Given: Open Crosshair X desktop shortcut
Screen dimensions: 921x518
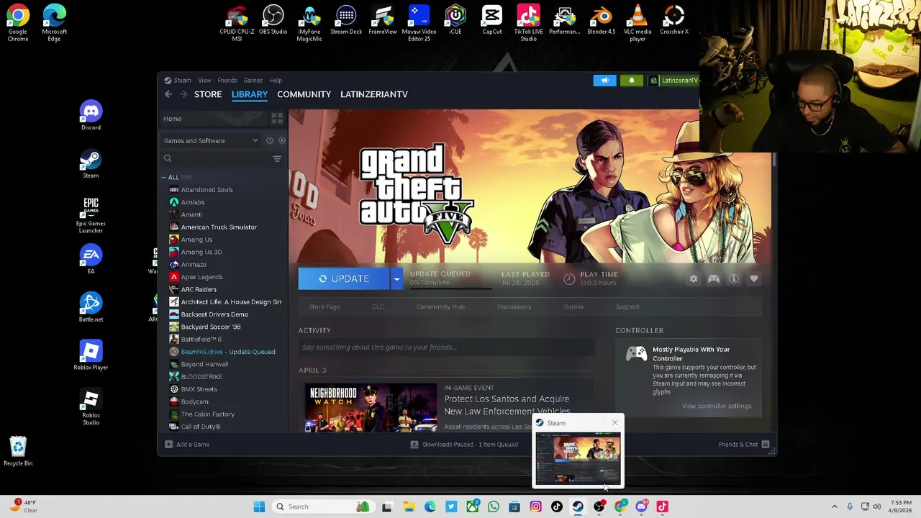Looking at the screenshot, I should coord(674,20).
